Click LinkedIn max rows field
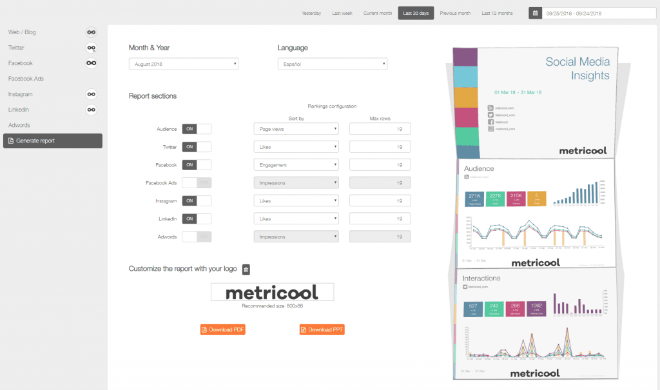 (x=380, y=219)
